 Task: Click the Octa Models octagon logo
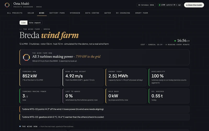[7, 5]
